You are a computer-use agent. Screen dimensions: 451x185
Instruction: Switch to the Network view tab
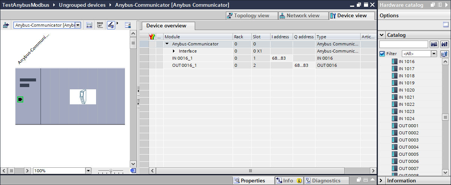299,15
